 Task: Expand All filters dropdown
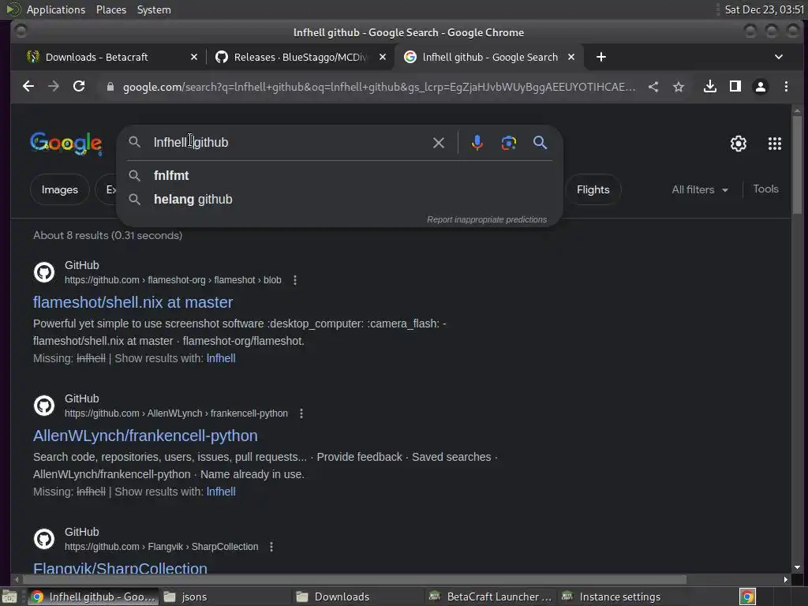[700, 189]
